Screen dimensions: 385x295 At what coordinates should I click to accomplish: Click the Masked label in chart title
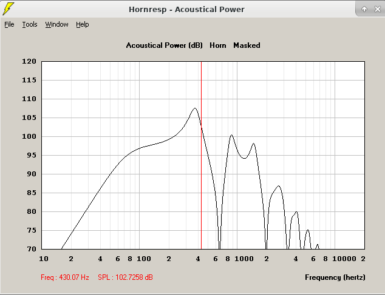point(247,45)
